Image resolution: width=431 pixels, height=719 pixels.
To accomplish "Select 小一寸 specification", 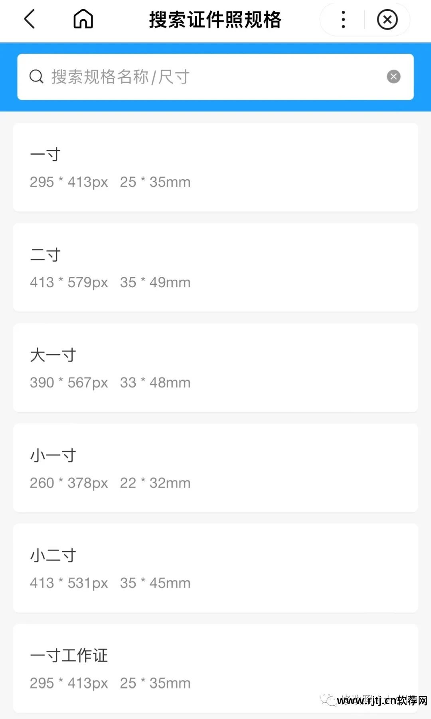I will pos(215,468).
